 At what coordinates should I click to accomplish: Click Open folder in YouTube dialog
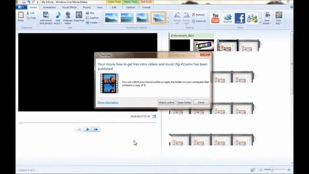pos(184,102)
